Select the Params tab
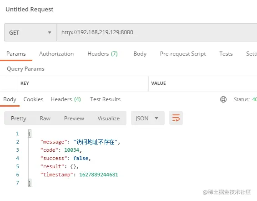Screen dimensions: 257x201 (16, 54)
